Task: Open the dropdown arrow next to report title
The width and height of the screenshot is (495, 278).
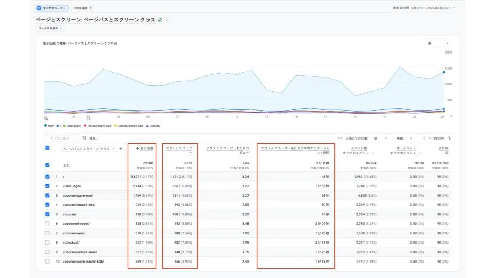Action: tap(167, 20)
